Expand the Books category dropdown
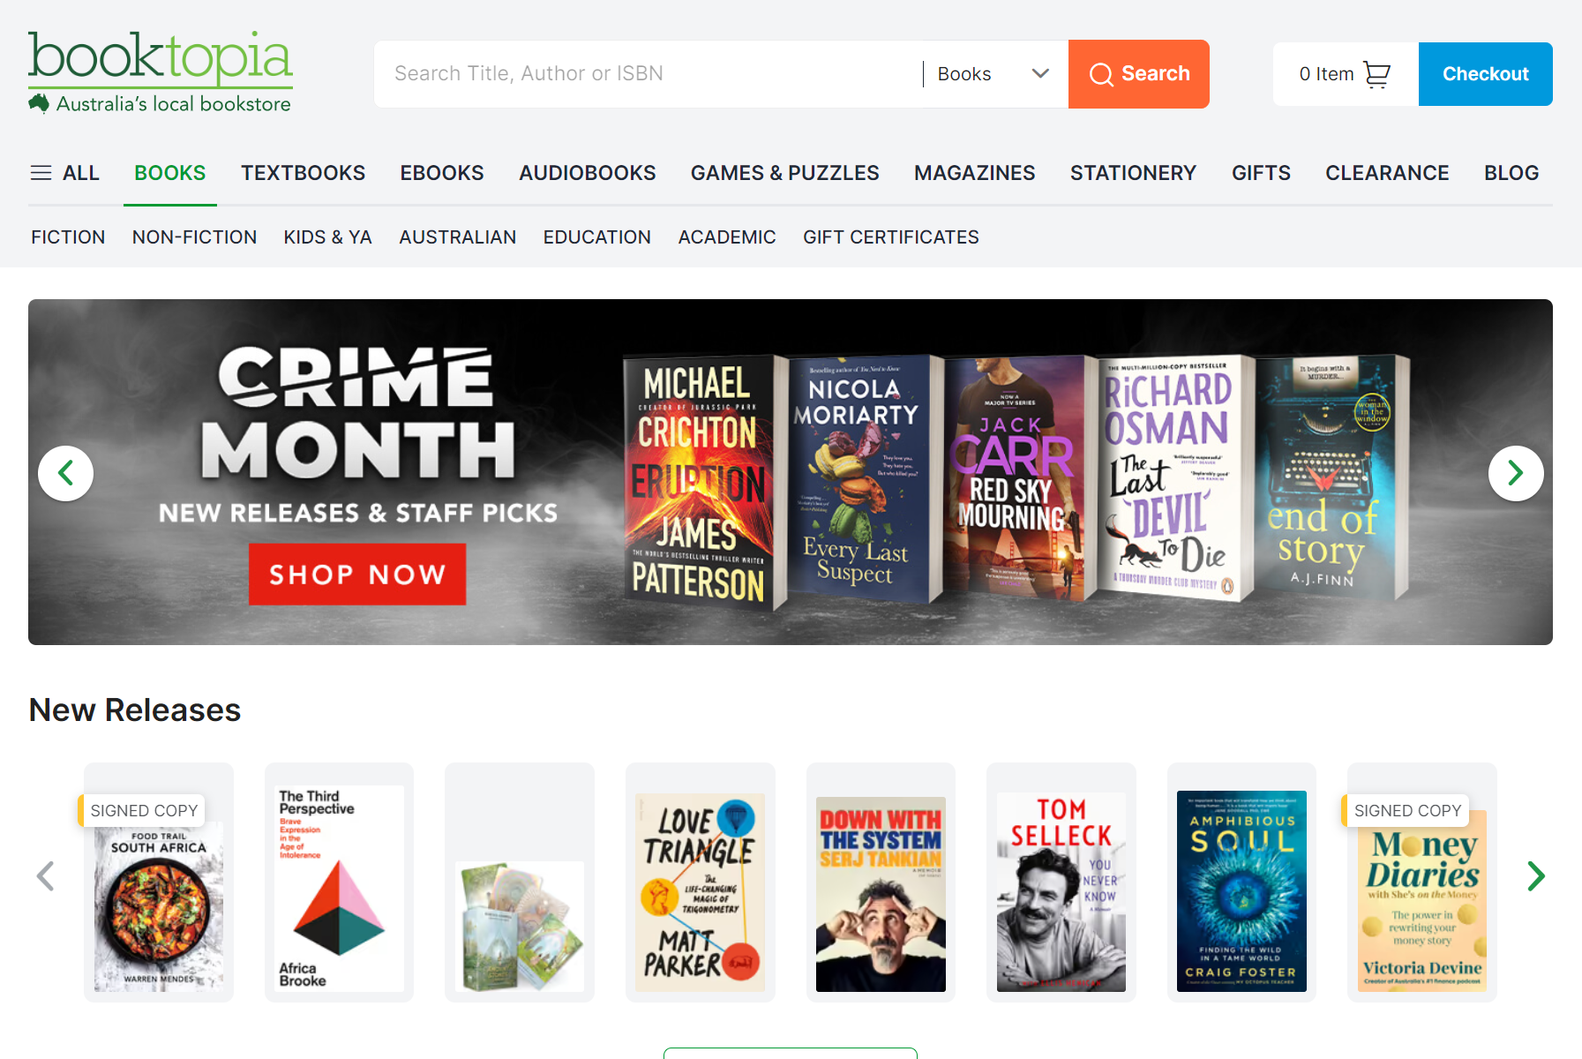 pos(993,74)
